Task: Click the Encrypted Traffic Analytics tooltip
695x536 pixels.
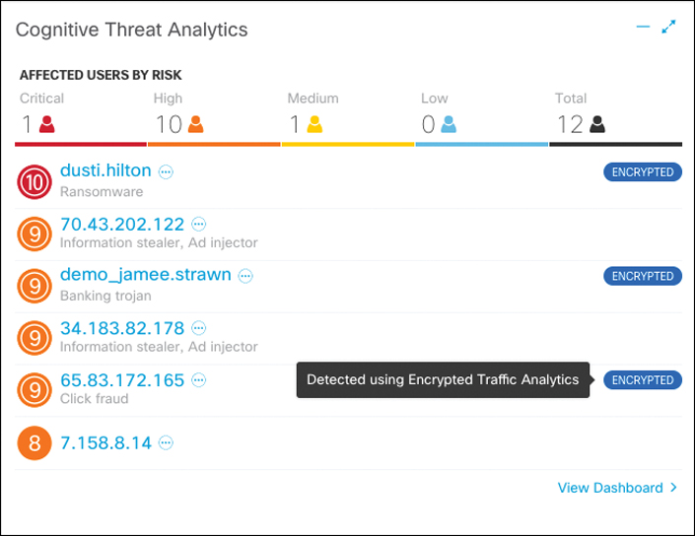Action: 443,379
